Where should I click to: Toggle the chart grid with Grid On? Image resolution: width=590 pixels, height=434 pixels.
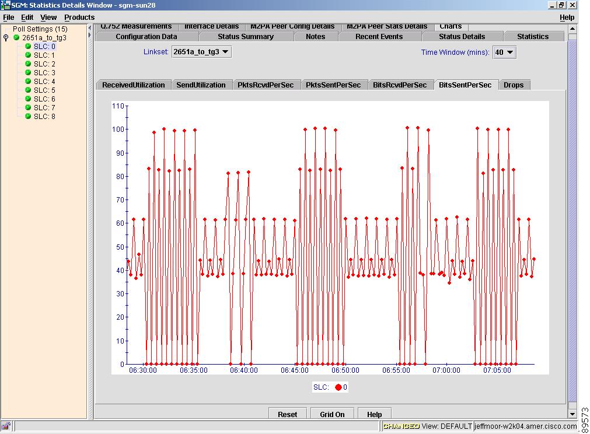pos(332,414)
